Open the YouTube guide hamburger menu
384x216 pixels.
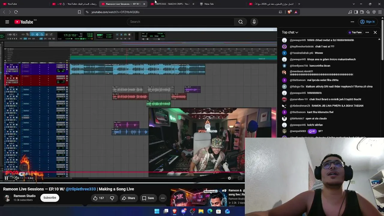pos(7,22)
